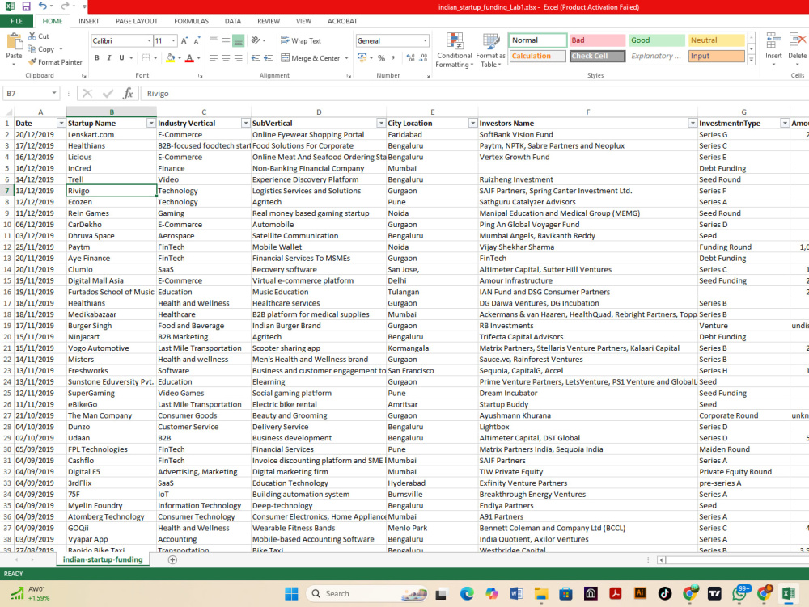The height and width of the screenshot is (607, 809).
Task: Add a new sheet with plus icon
Action: (x=173, y=559)
